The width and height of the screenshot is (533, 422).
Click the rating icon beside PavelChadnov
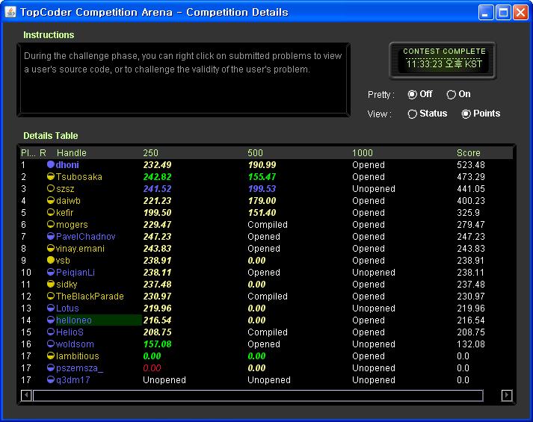click(x=51, y=236)
